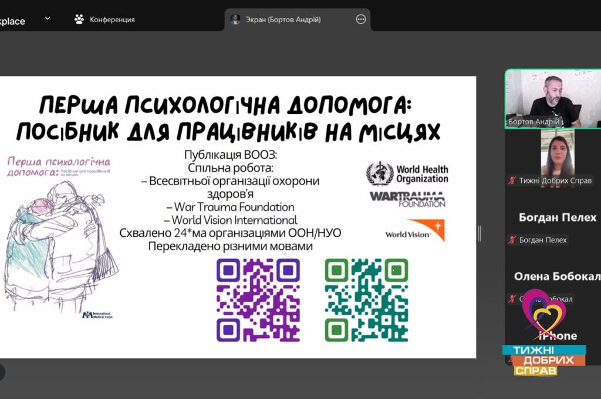Expand the workplace dropdown chevron
The width and height of the screenshot is (601, 399).
[x=48, y=18]
